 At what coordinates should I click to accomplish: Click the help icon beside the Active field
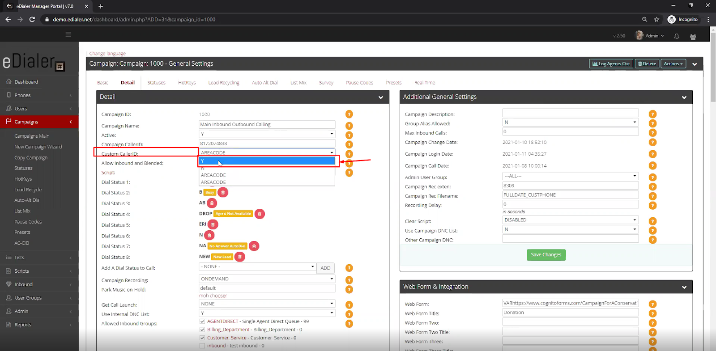point(349,135)
